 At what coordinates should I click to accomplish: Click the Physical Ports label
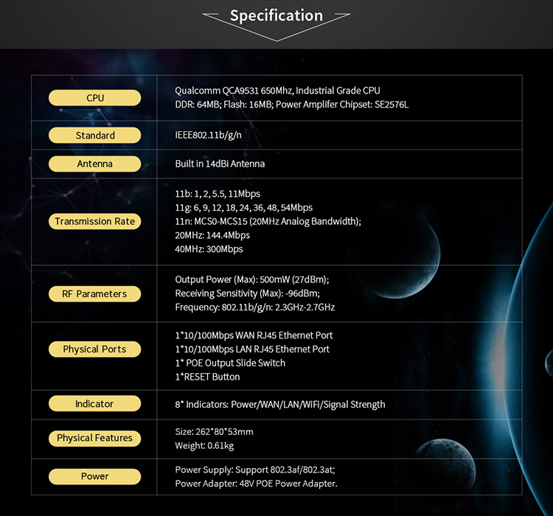(95, 349)
